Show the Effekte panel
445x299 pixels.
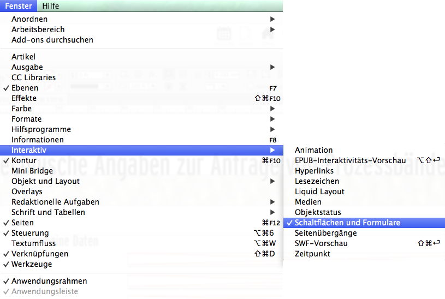point(24,98)
